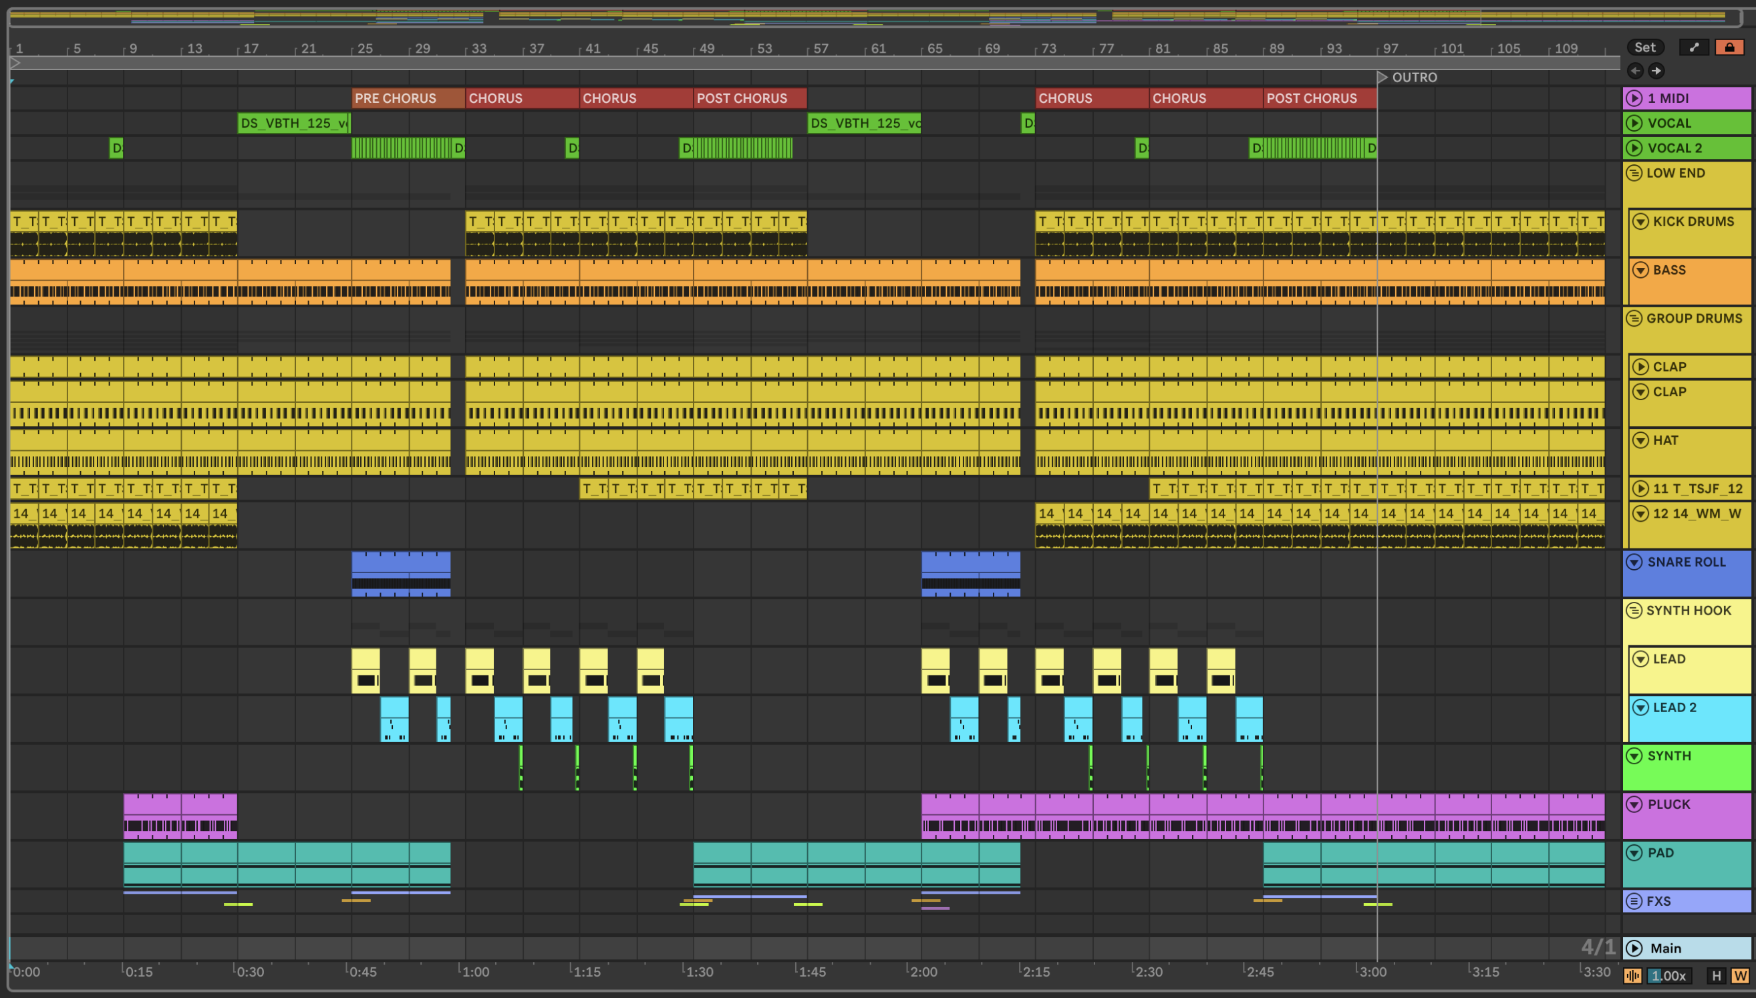Click the 1.00x zoom factor field
Viewport: 1756px width, 998px height.
1670,975
